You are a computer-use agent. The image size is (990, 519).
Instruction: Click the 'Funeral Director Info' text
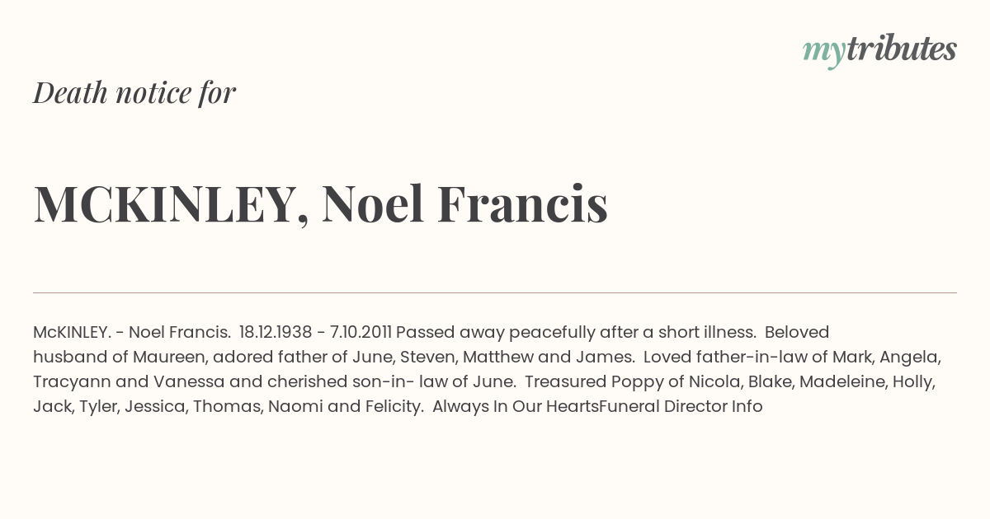point(681,406)
